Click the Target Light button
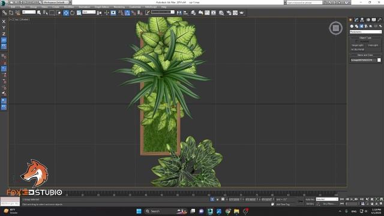Image resolution: width=384 pixels, height=216 pixels. point(358,46)
